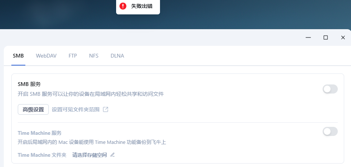Select the NFS tab
The image size is (351, 167).
(93, 56)
